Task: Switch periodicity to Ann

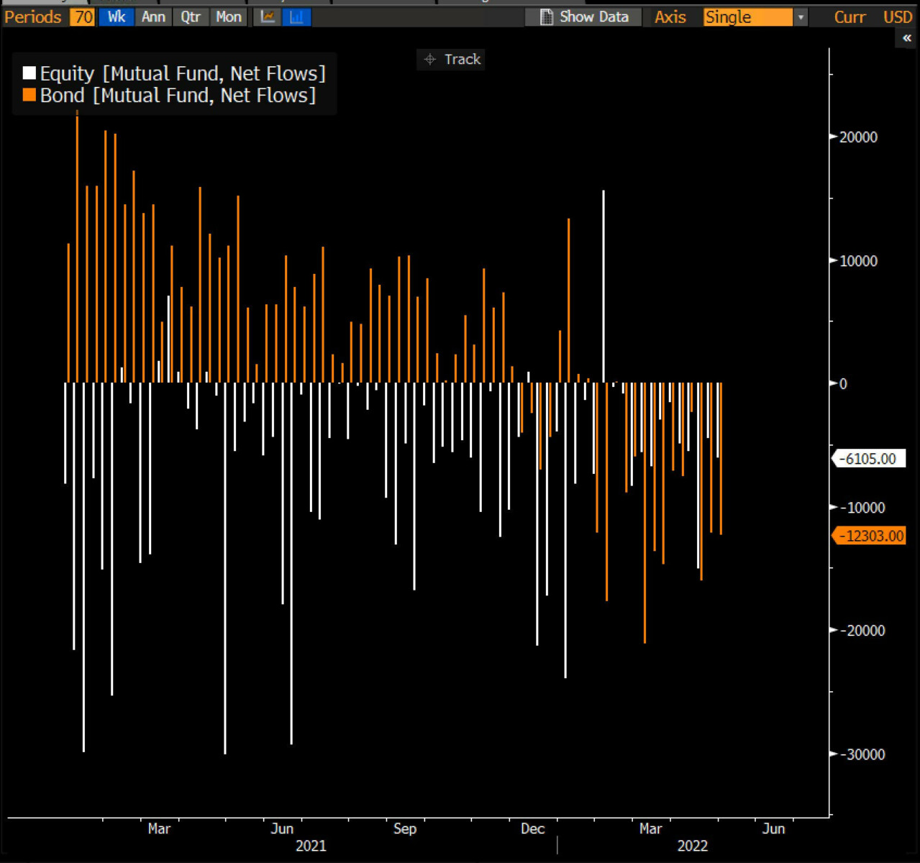Action: (153, 17)
